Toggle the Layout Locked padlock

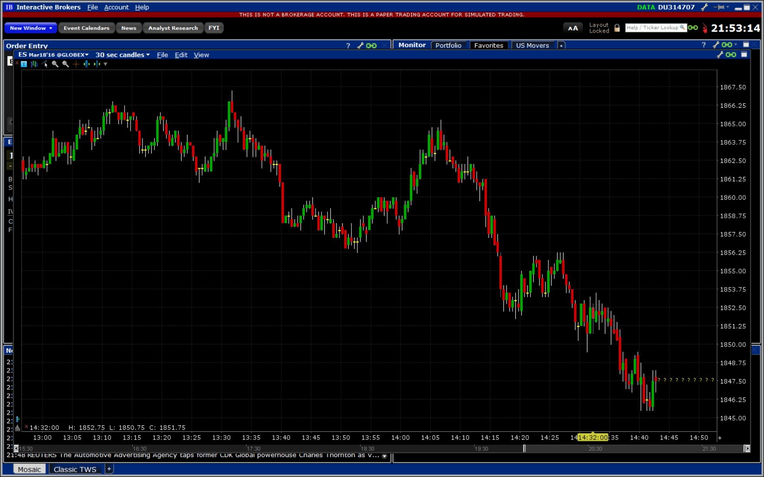(617, 28)
